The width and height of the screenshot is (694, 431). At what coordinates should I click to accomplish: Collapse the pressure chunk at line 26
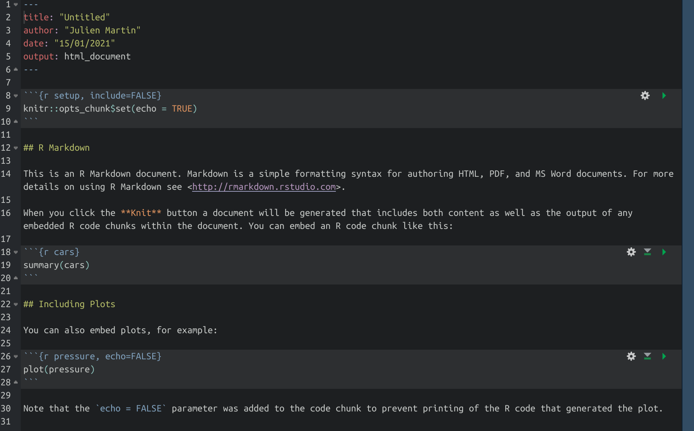(x=16, y=357)
